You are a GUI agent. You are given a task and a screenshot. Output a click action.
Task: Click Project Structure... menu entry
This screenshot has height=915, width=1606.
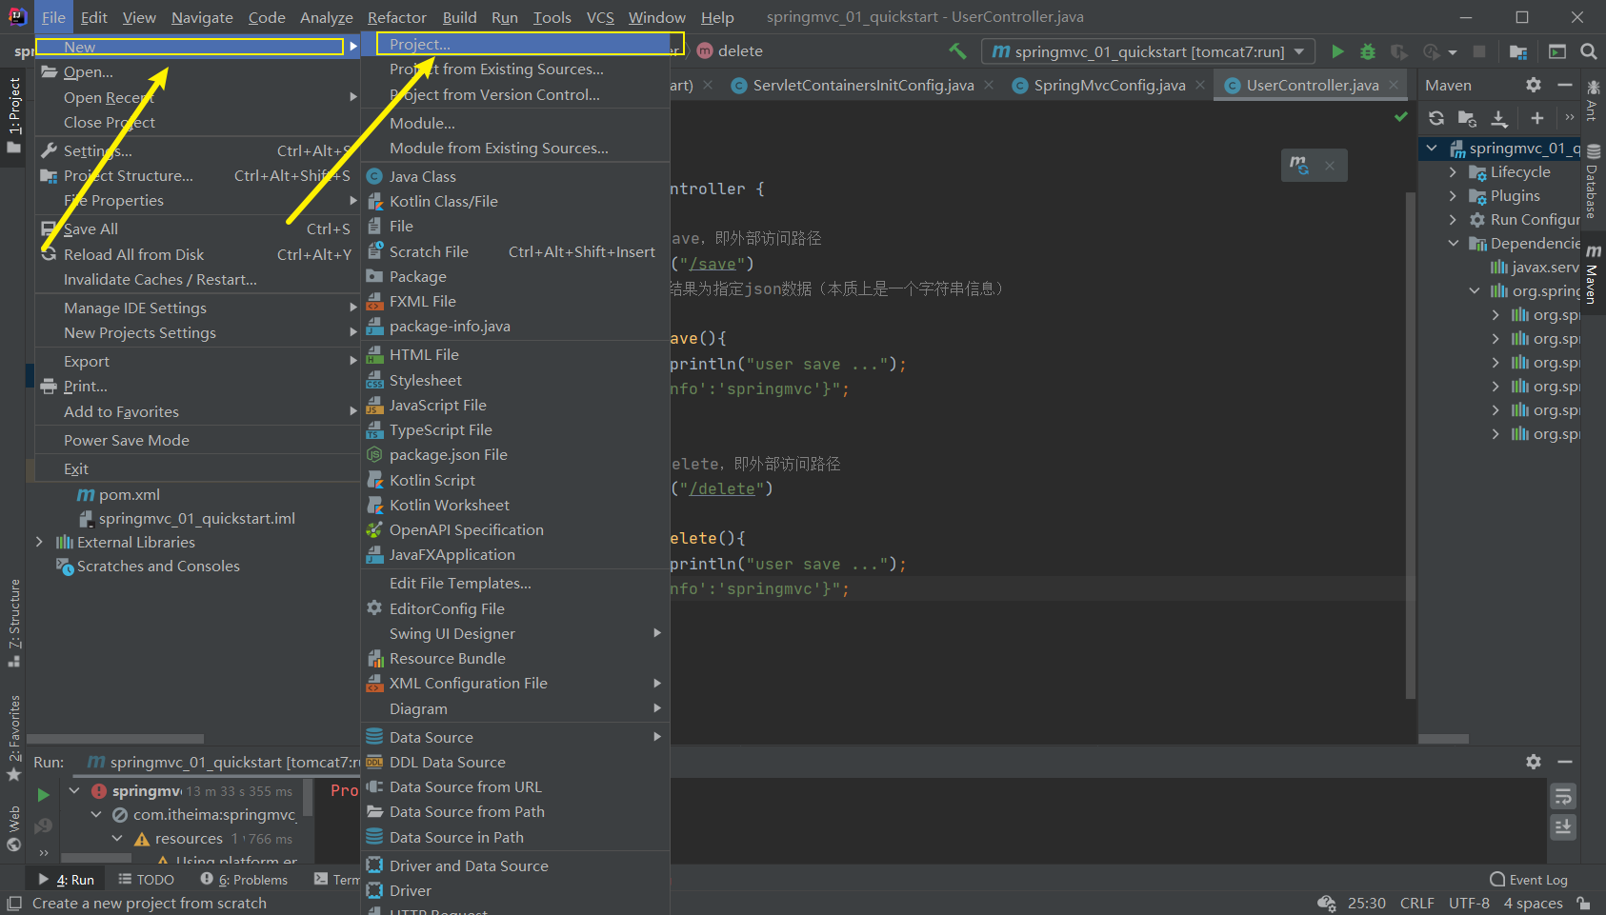click(x=197, y=175)
